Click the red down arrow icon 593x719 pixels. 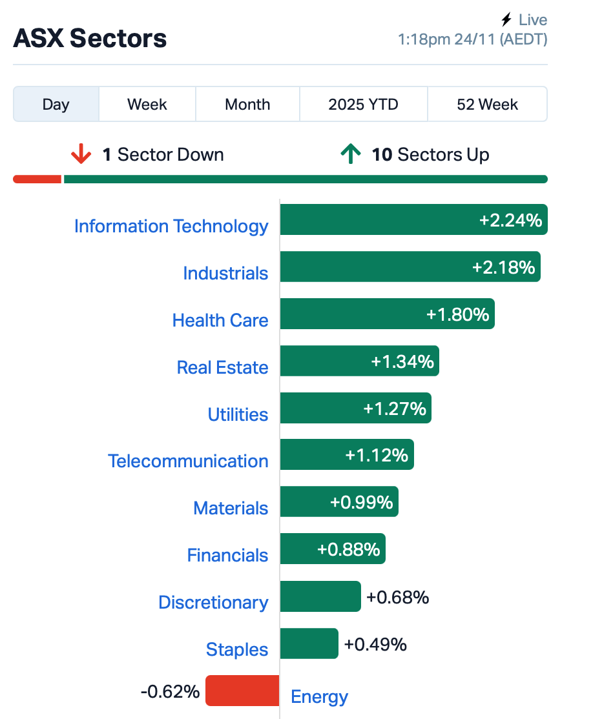(x=81, y=155)
